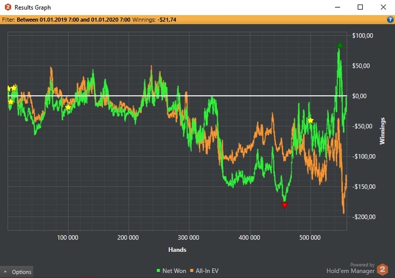Screen dimensions: 395x278
Task: Click the Winnings: -$21,74 value in filter bar
Action: pos(154,20)
